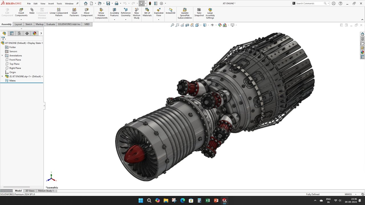Open the SOLIDWORKS Add-Ins tab

point(69,24)
